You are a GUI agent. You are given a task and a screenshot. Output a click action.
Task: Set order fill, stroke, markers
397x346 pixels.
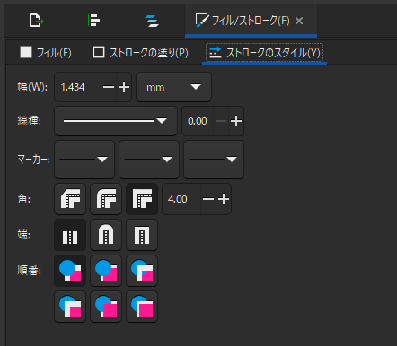[x=70, y=271]
